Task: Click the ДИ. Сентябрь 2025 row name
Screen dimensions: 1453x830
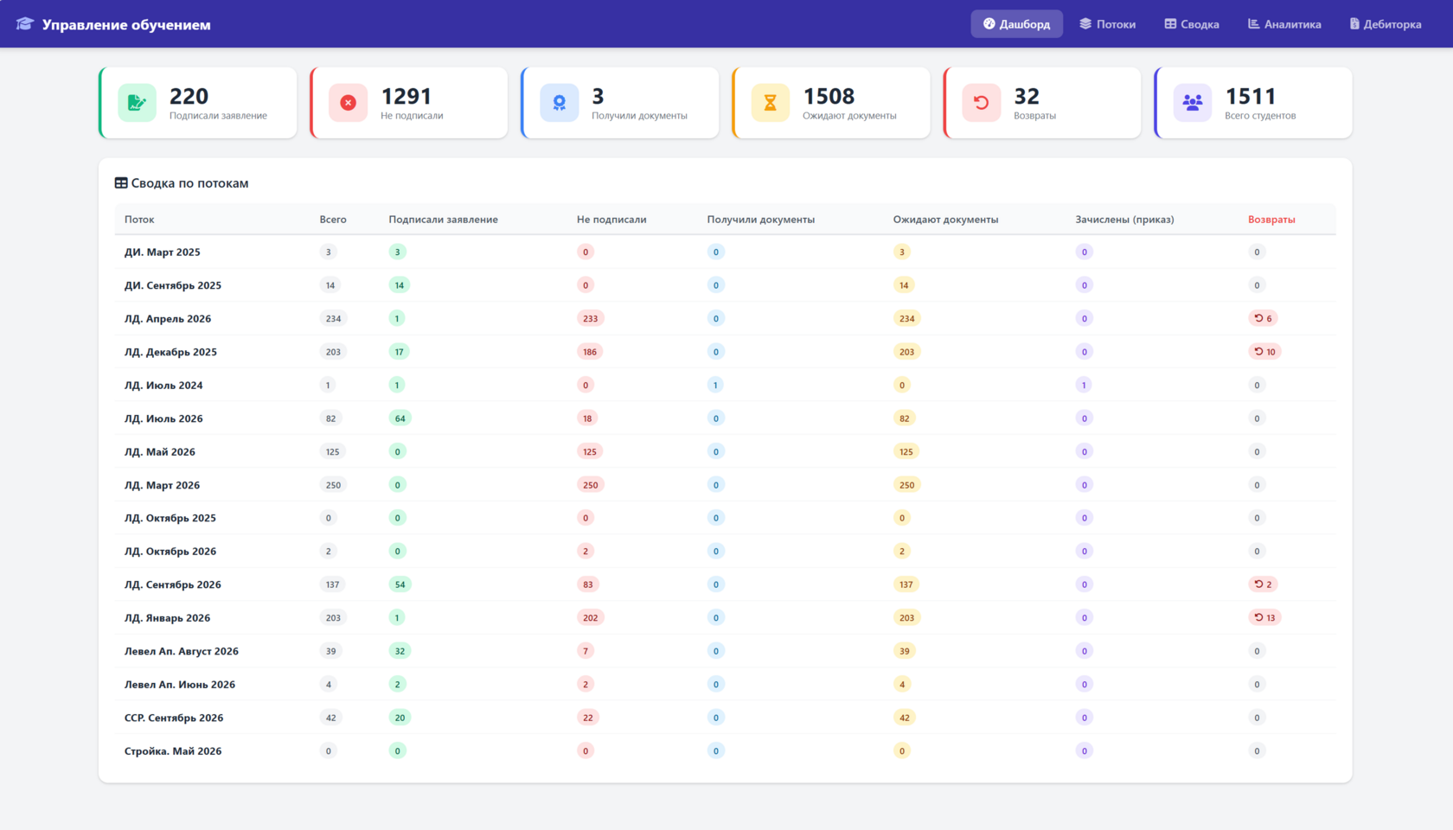Action: click(x=173, y=285)
